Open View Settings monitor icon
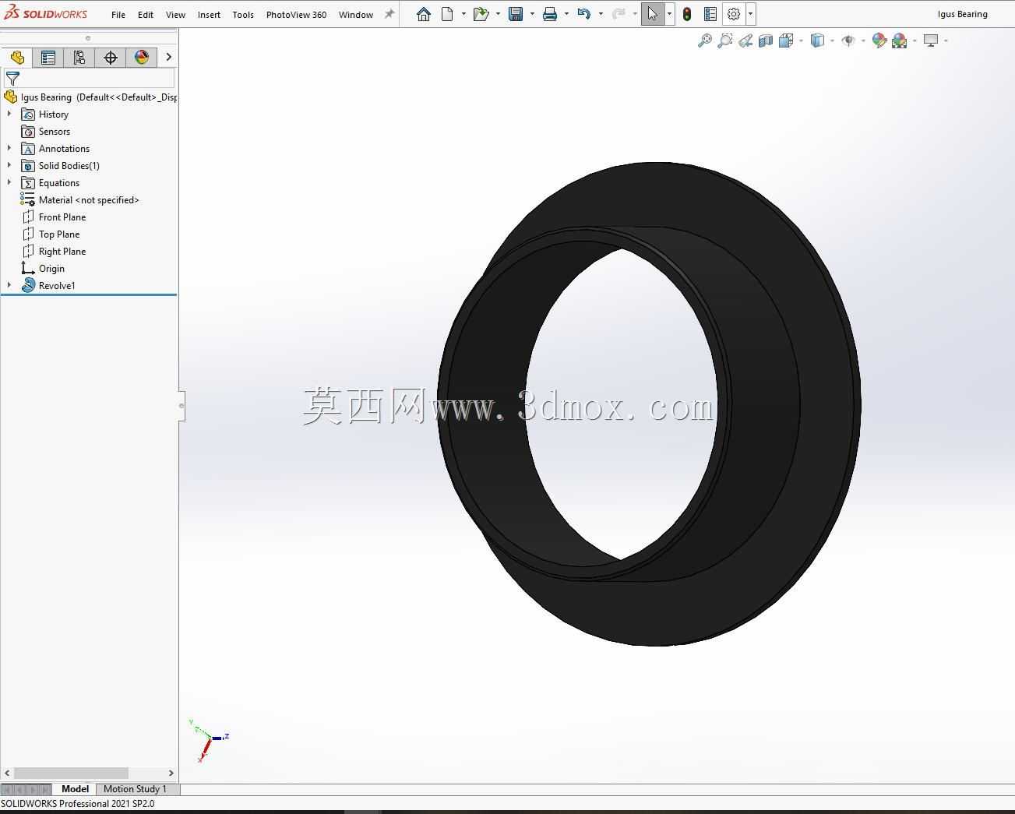Image resolution: width=1015 pixels, height=814 pixels. pyautogui.click(x=931, y=41)
